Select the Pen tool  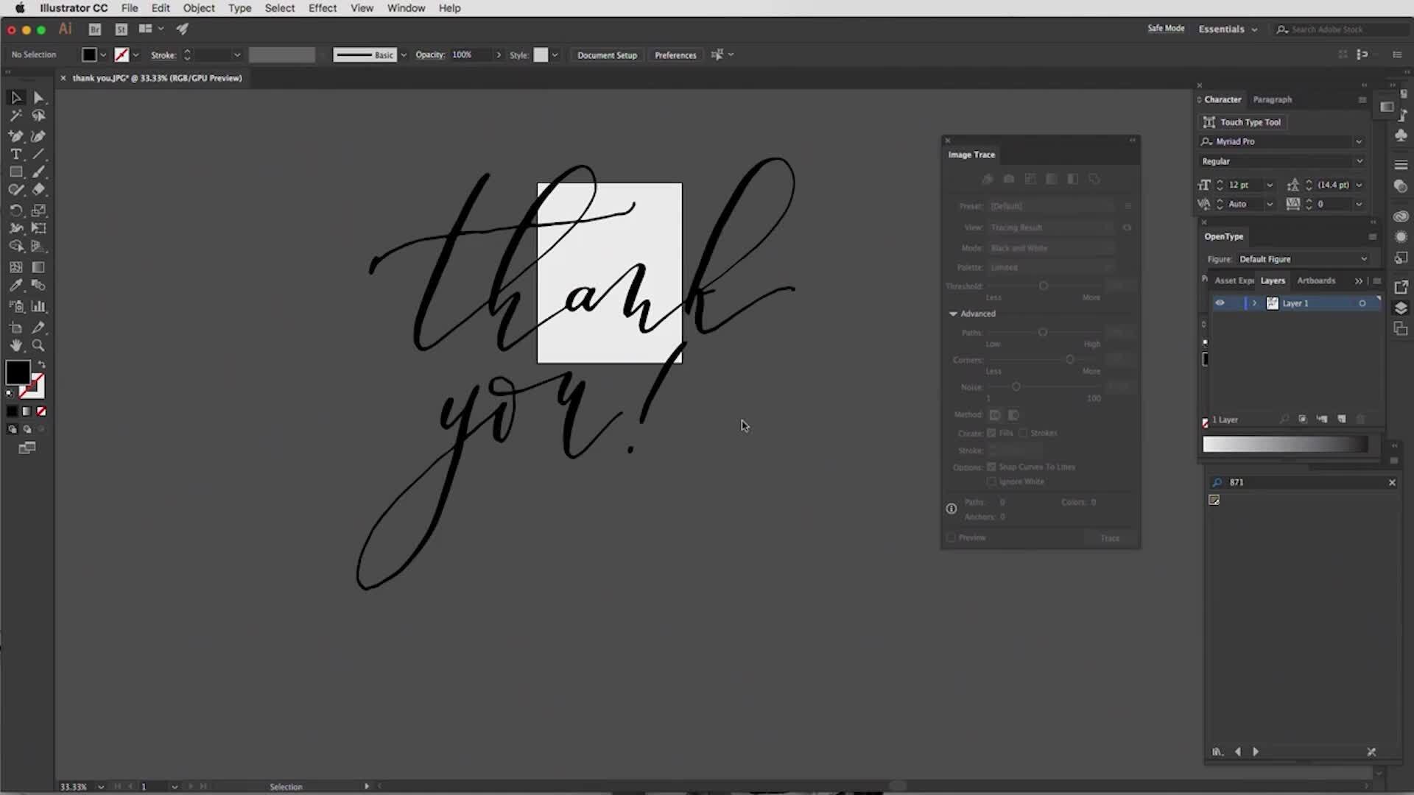[15, 135]
